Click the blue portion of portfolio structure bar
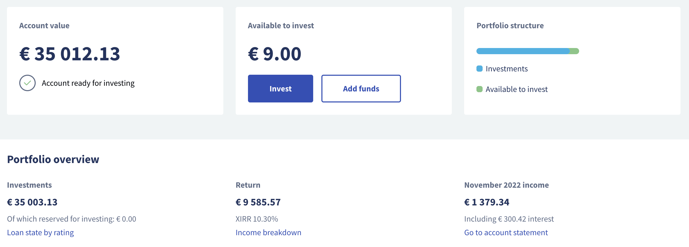Image resolution: width=689 pixels, height=247 pixels. [523, 51]
